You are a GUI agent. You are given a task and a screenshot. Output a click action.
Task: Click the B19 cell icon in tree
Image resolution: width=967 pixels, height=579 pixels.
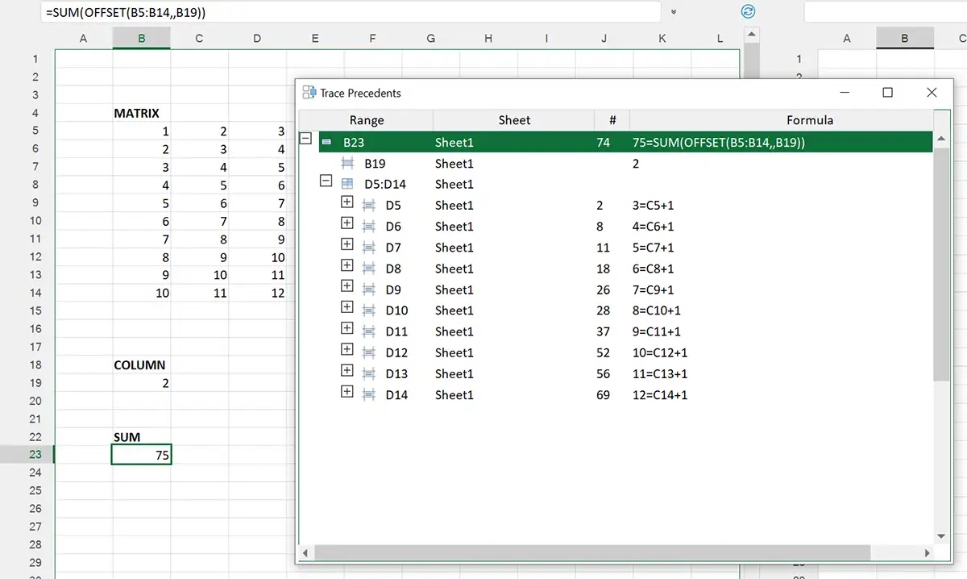click(348, 163)
